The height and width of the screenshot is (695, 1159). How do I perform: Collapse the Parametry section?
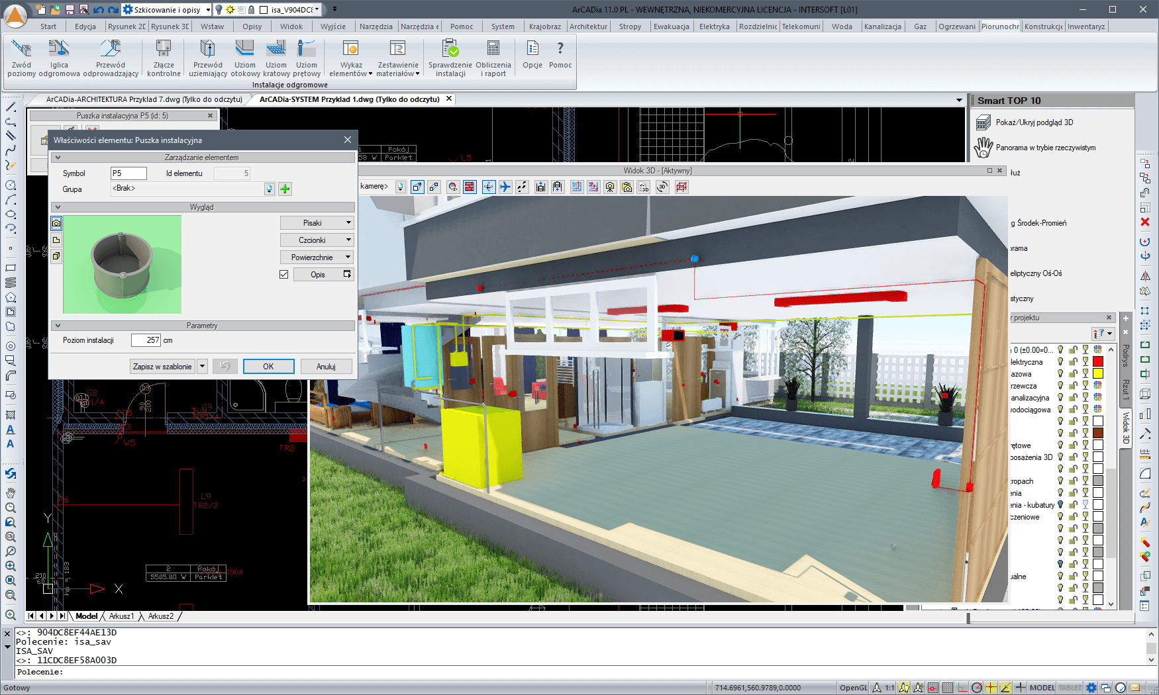coord(58,326)
